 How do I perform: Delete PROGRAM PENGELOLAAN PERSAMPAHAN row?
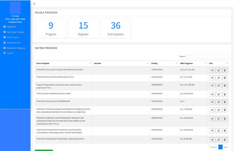click(x=225, y=102)
